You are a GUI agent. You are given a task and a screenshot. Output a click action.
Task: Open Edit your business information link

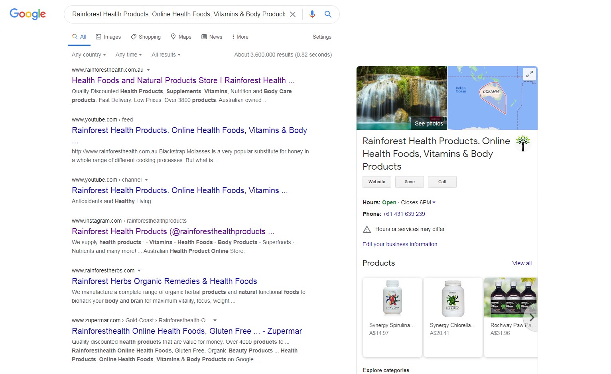(x=400, y=244)
